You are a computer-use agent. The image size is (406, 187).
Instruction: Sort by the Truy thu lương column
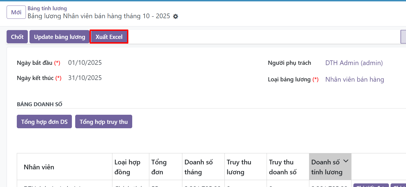coord(239,167)
